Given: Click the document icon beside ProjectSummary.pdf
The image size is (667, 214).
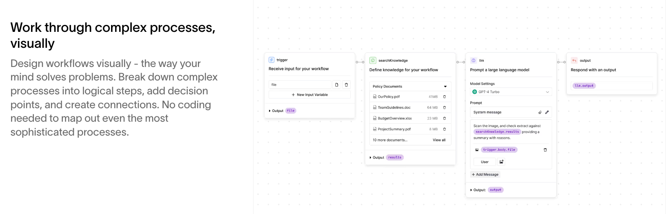Looking at the screenshot, I should click(375, 129).
